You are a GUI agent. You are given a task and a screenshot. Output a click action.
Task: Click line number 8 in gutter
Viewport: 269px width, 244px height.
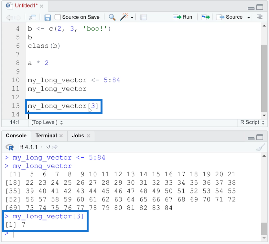18,63
